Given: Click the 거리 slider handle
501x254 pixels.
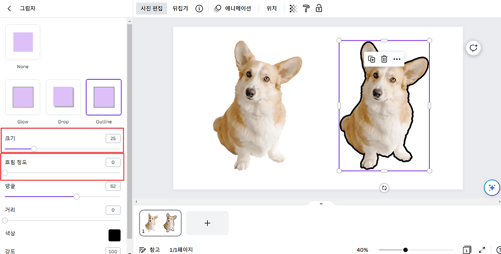Looking at the screenshot, I should 5,220.
